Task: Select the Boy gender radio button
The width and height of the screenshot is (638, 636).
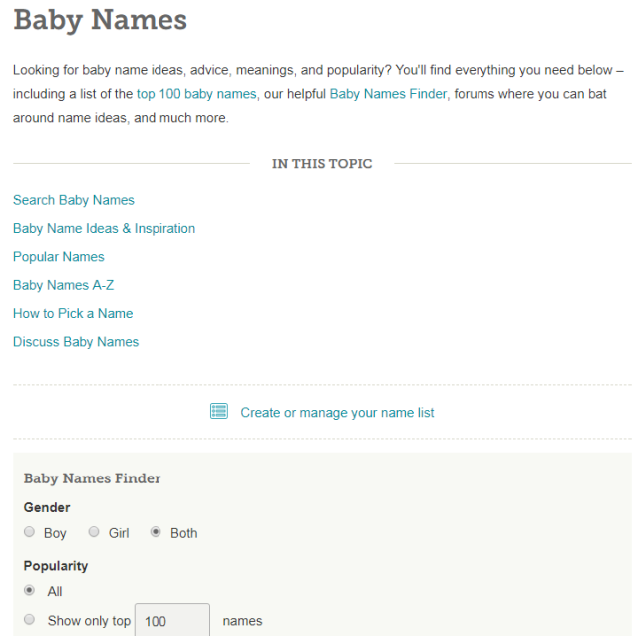Action: tap(30, 532)
